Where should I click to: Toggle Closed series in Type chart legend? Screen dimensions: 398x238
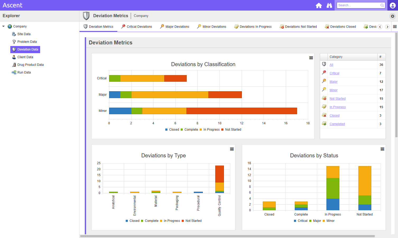pos(133,221)
